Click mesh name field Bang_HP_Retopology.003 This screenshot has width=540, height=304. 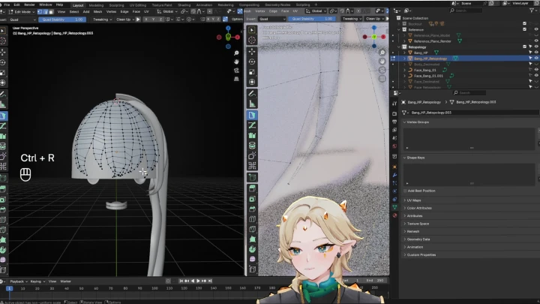coord(473,113)
